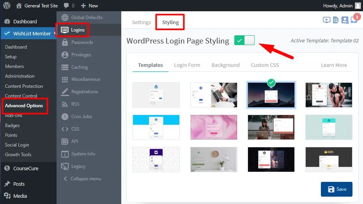Toggle WordPress Login Page Styling switch
Screen dimensions: 363x204
click(x=244, y=40)
